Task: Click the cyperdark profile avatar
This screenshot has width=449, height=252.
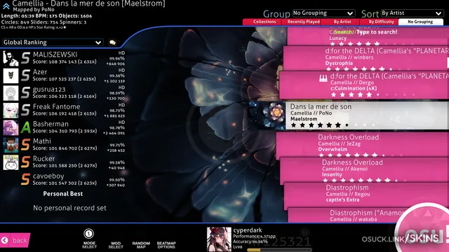Action: [219, 239]
